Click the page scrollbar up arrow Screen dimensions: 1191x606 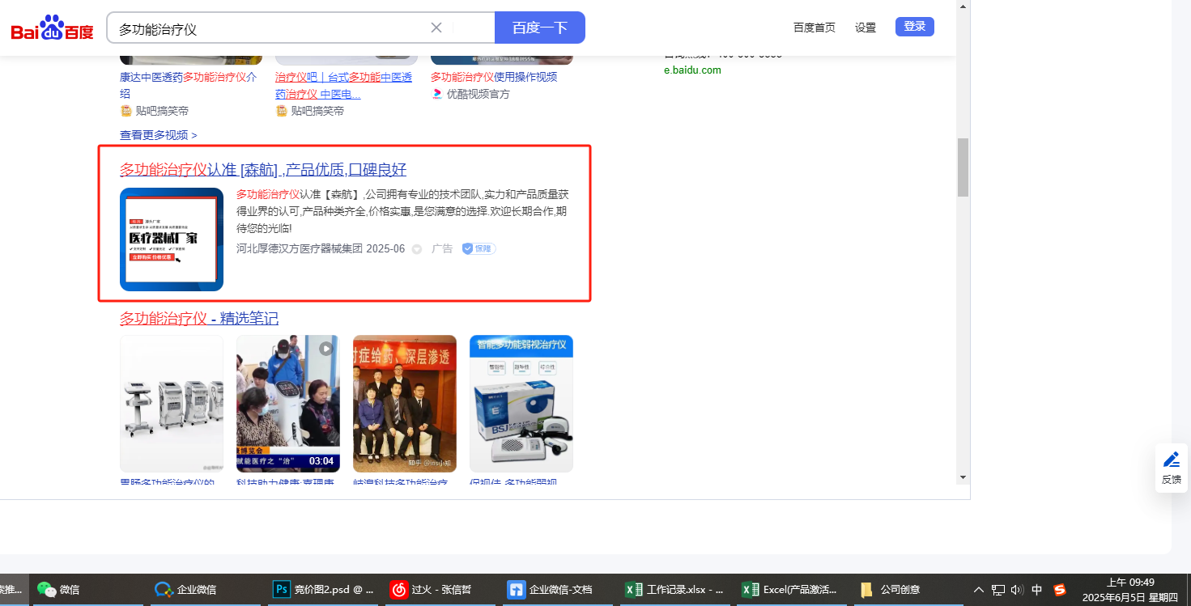[x=963, y=6]
